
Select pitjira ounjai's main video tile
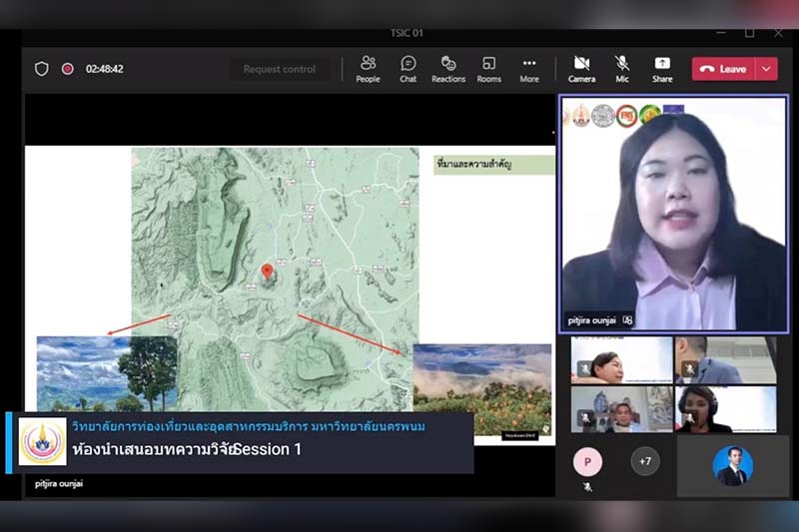[x=672, y=210]
